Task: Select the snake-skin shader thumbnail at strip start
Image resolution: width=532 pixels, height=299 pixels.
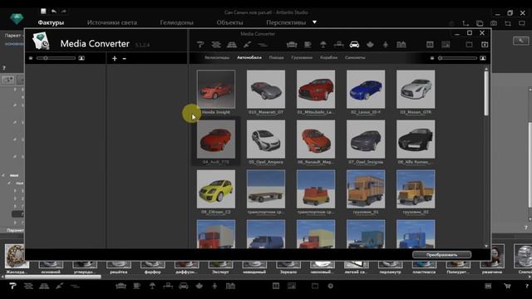Action: pos(15,257)
